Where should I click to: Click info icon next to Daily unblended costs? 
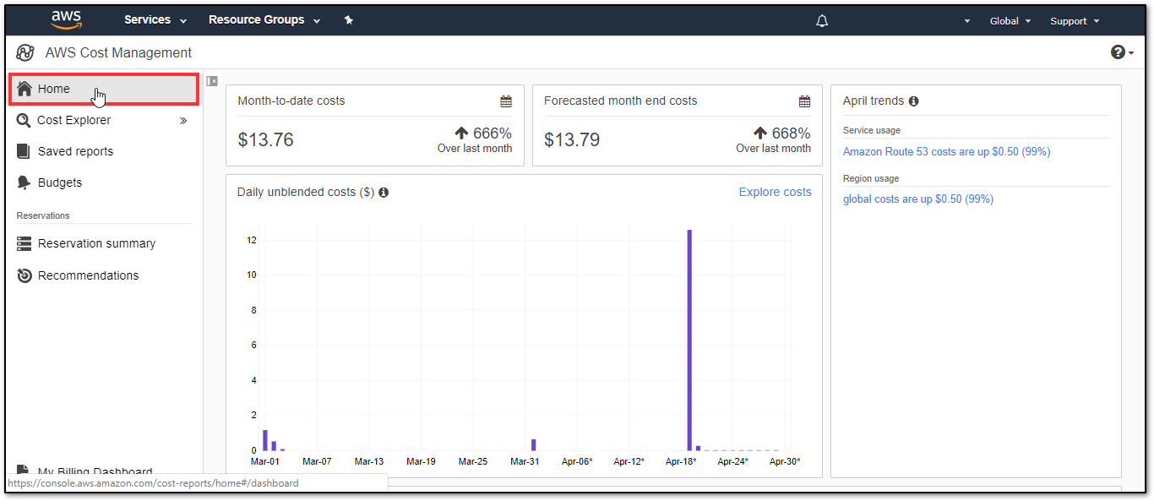384,193
